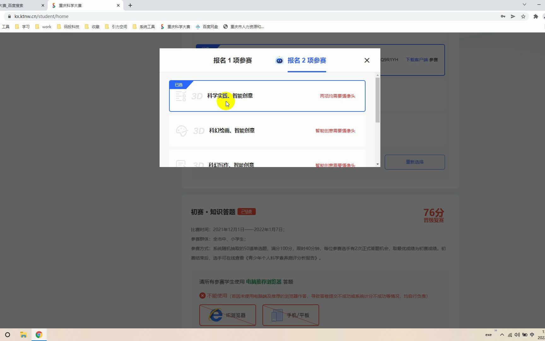
Task: Click the 3D icon in the 科幻绘画 row
Action: pos(199,131)
